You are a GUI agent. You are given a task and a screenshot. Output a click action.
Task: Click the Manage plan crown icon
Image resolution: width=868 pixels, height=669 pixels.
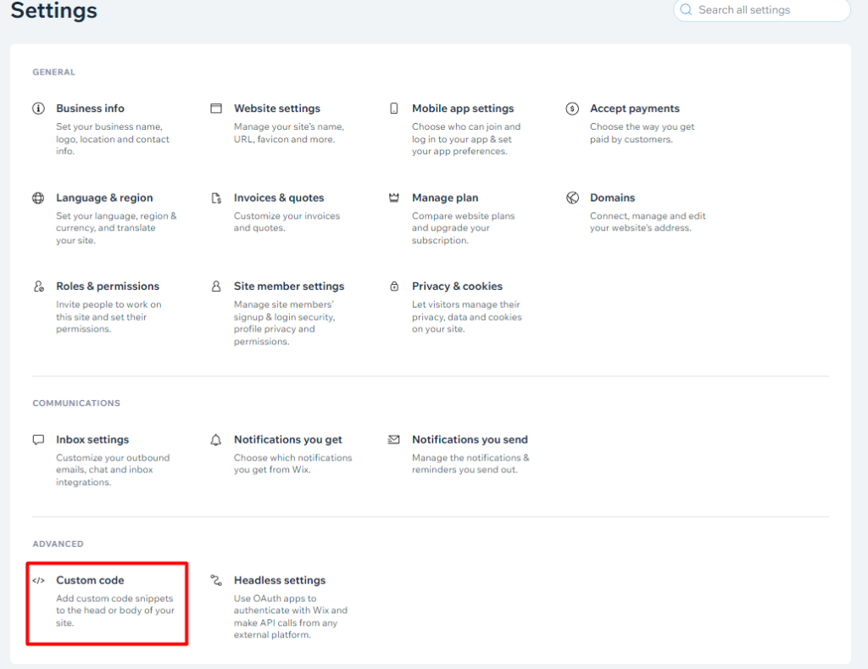click(x=394, y=198)
